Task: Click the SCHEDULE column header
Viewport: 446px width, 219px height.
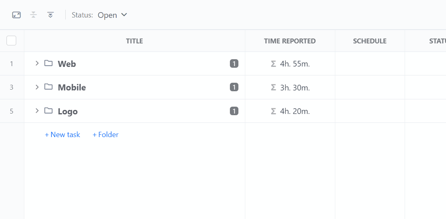Action: pyautogui.click(x=370, y=41)
